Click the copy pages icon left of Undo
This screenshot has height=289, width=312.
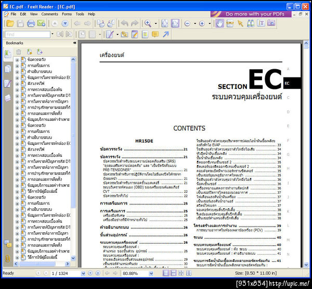click(x=111, y=23)
